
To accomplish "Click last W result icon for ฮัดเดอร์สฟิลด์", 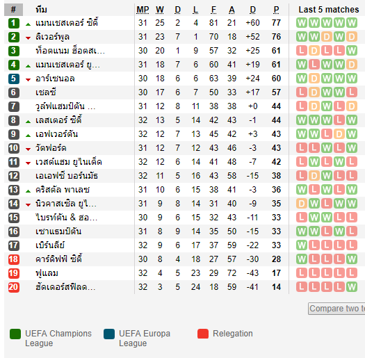I will click(x=352, y=287).
